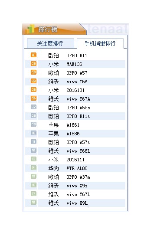Select the OPPO A57t model
157x229 pixels.
pyautogui.click(x=78, y=142)
